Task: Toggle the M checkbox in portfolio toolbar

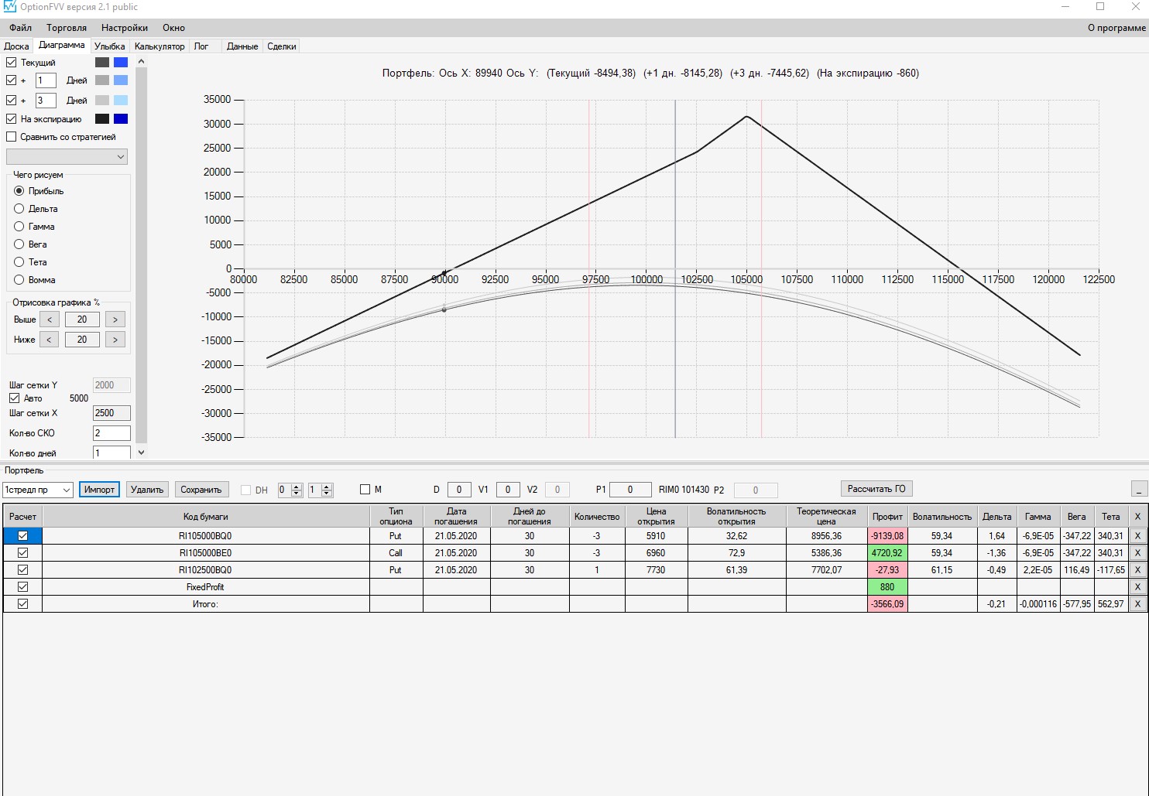Action: (365, 490)
